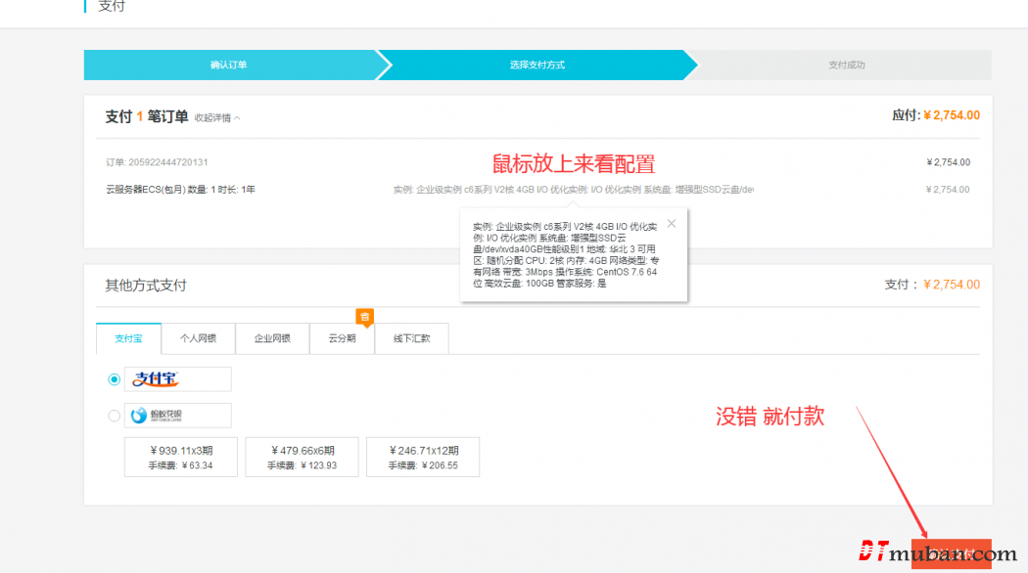
Task: Switch to the 云分期 tab
Action: tap(342, 338)
